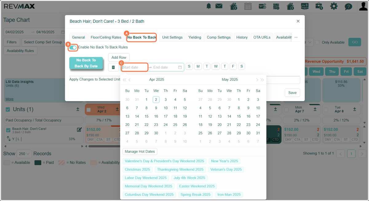Viewport: 369px width, 201px height.
Task: Delete the date row with trash icon
Action: 113,67
